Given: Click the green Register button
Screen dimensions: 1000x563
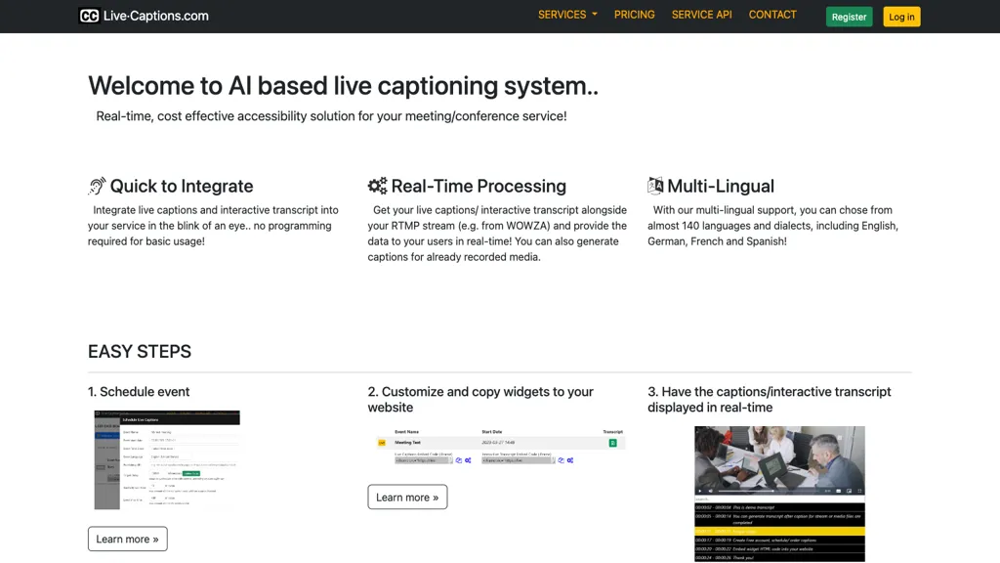Looking at the screenshot, I should click(849, 17).
